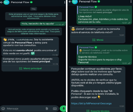Open three-dot menu in right chat header
The image size is (133, 112).
click(x=131, y=2)
